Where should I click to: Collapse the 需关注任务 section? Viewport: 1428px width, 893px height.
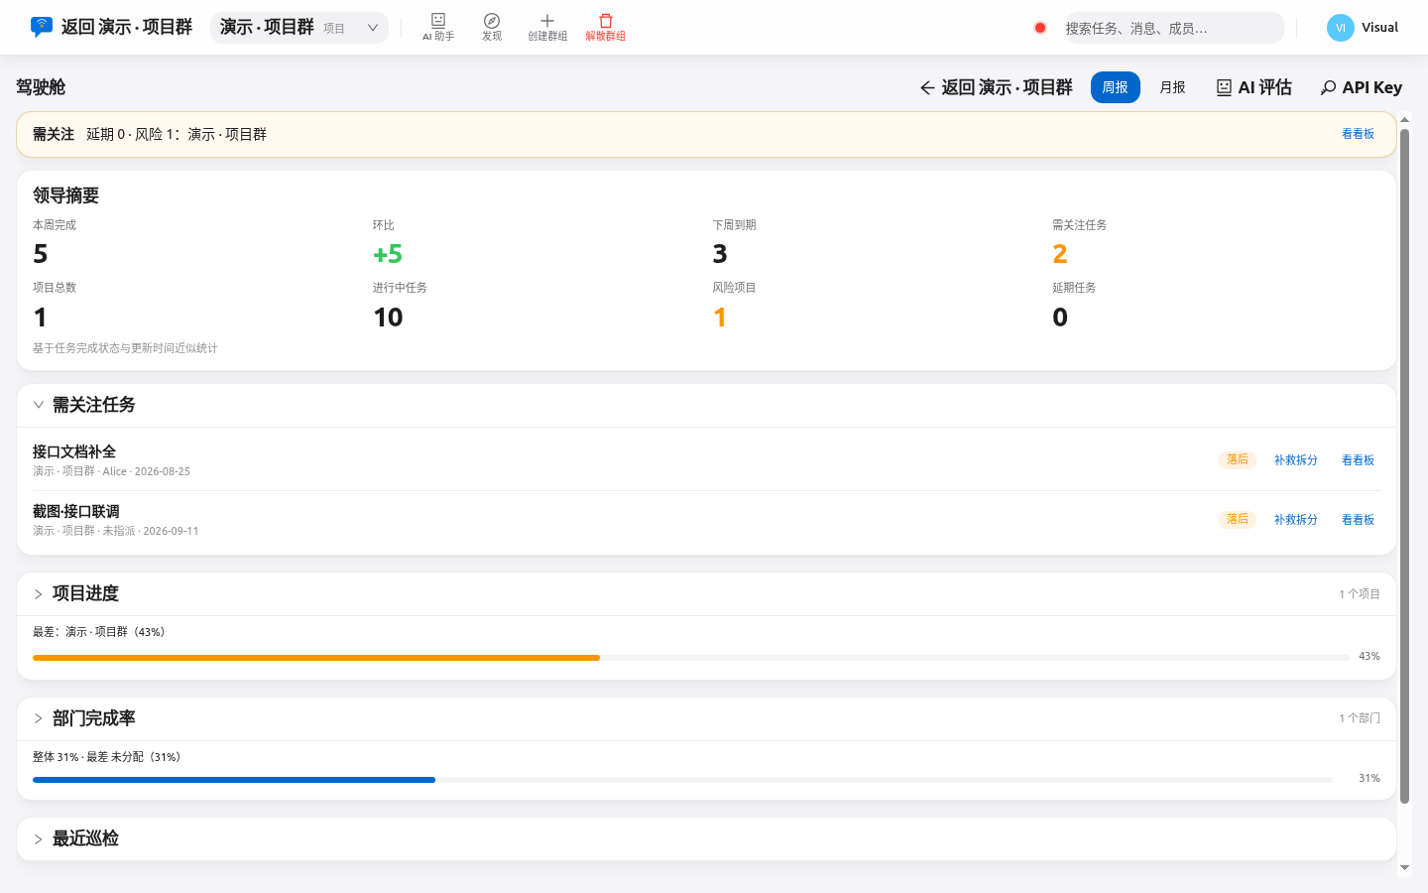(39, 405)
